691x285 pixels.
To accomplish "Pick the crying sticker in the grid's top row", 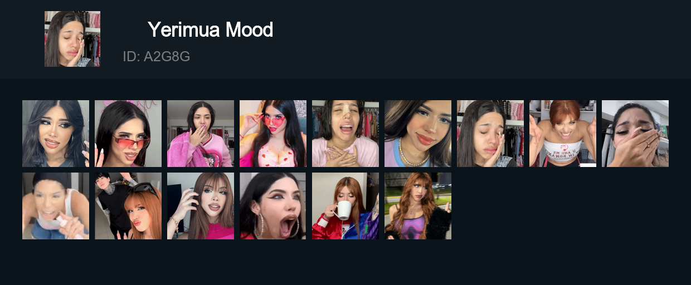I will [x=490, y=134].
